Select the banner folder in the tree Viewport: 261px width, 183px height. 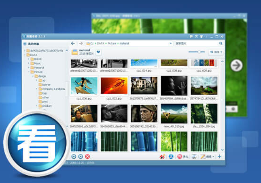coord(44,85)
